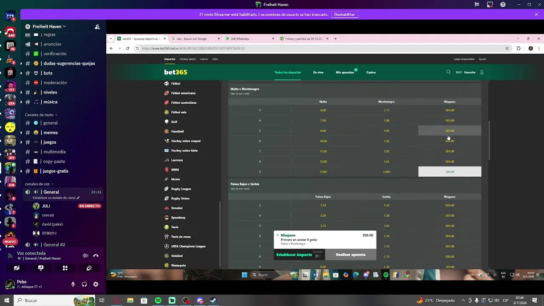This screenshot has width=544, height=306.
Task: Open Spotify from the Windows taskbar
Action: click(158, 300)
